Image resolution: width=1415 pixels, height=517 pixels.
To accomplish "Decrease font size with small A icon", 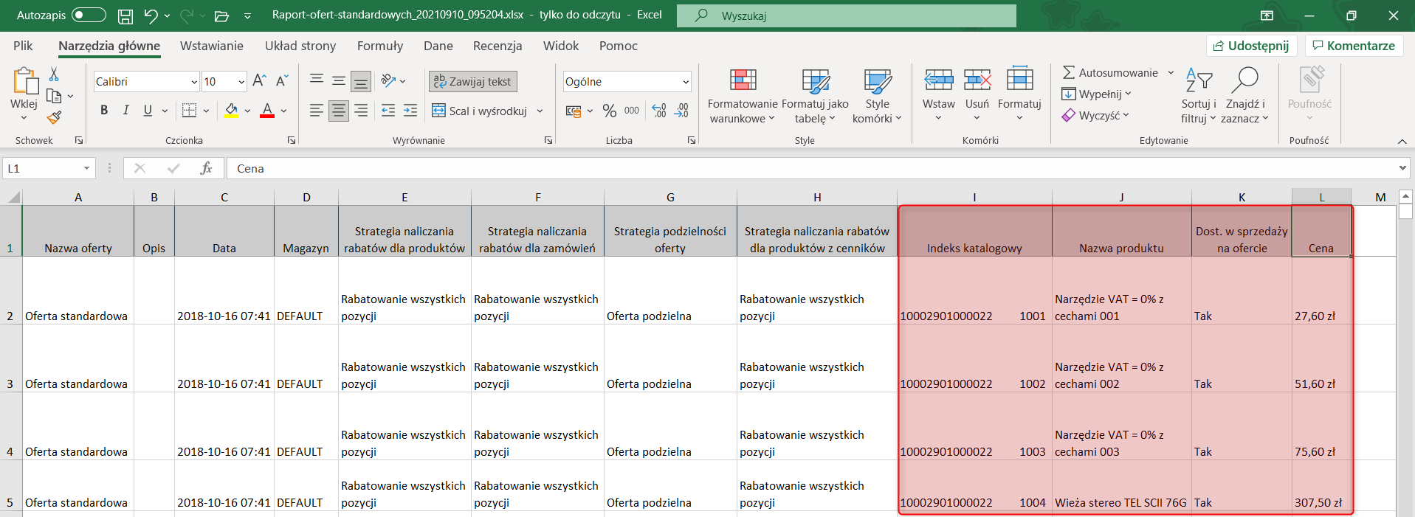I will click(x=282, y=81).
